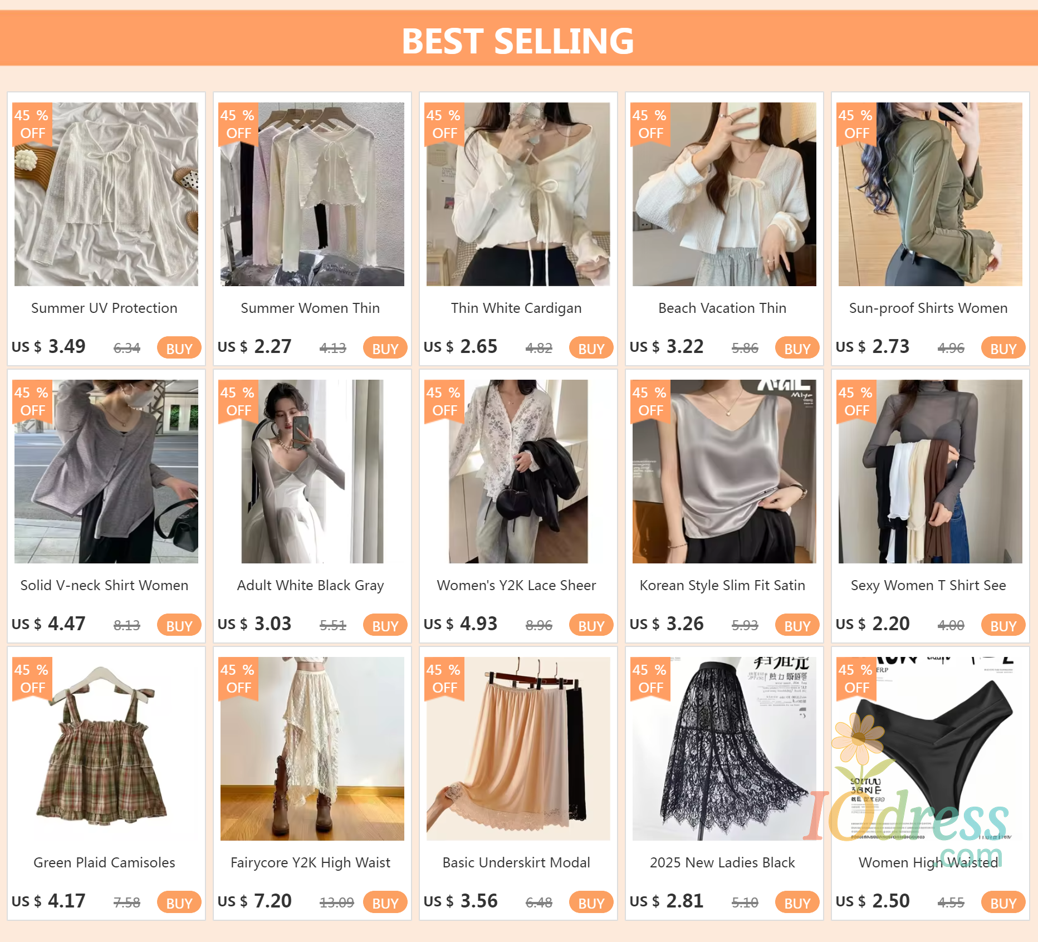Screen dimensions: 1038x942
Task: Open the Thin White Cardigan product image
Action: [x=518, y=194]
